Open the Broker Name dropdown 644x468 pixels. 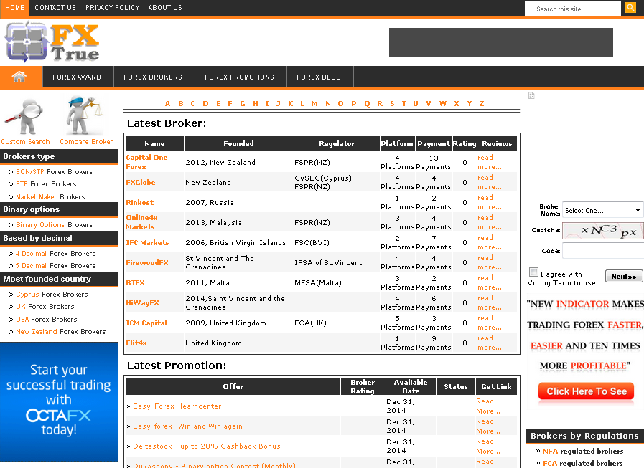(x=603, y=210)
